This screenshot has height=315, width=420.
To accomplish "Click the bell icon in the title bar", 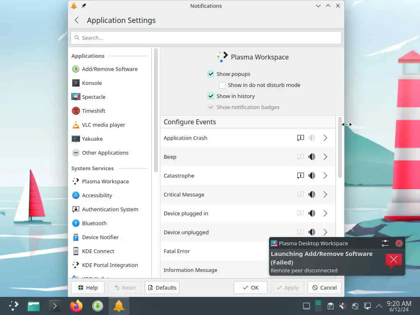I will tap(74, 6).
